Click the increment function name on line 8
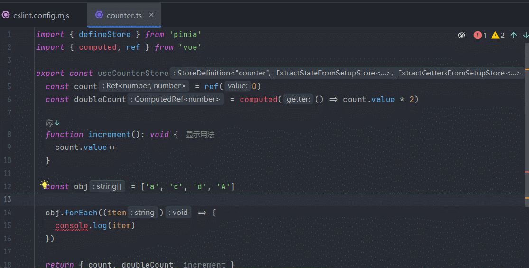 click(x=109, y=135)
